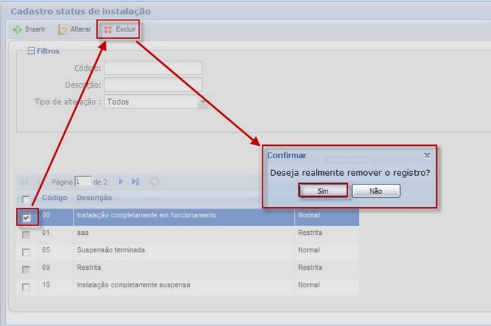Open the Tipo de alteração dropdown

pyautogui.click(x=204, y=102)
